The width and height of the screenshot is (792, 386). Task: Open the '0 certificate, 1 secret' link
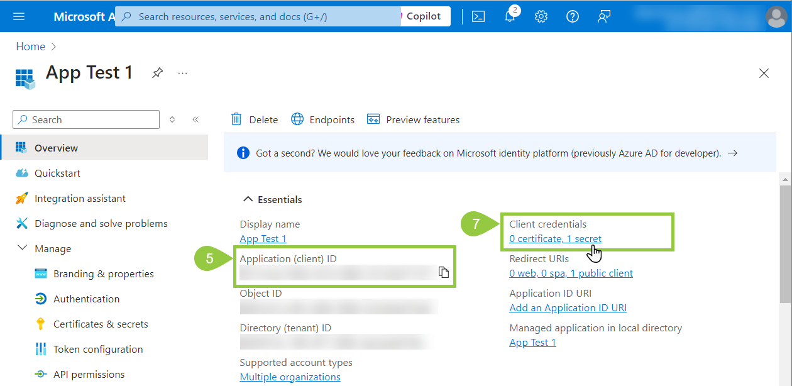point(555,239)
